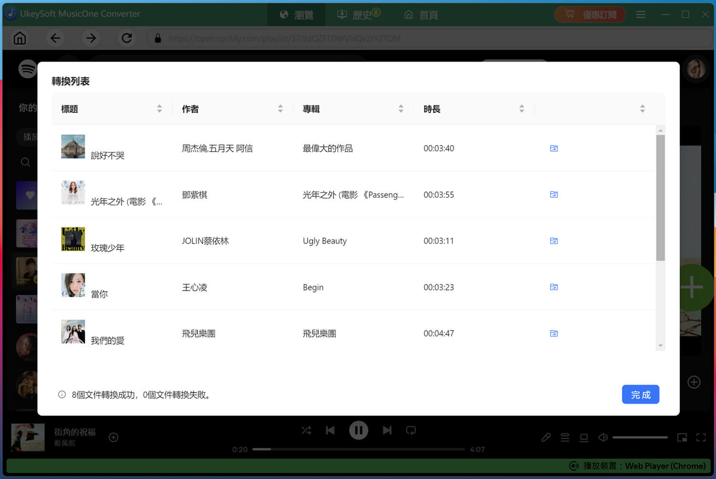
Task: Click the browser address bar
Action: 286,38
